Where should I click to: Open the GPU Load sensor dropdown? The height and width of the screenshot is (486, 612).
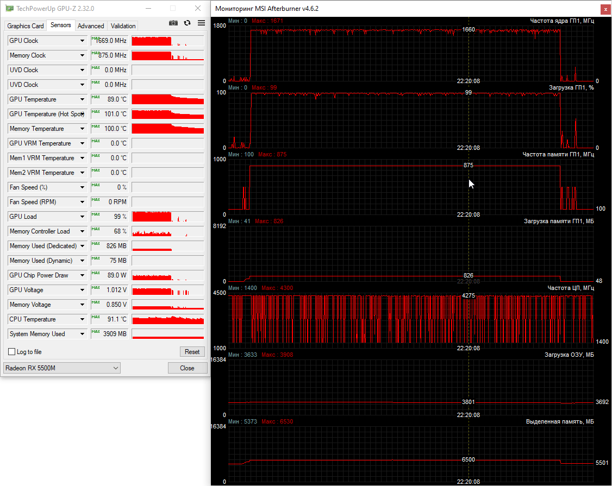point(82,217)
